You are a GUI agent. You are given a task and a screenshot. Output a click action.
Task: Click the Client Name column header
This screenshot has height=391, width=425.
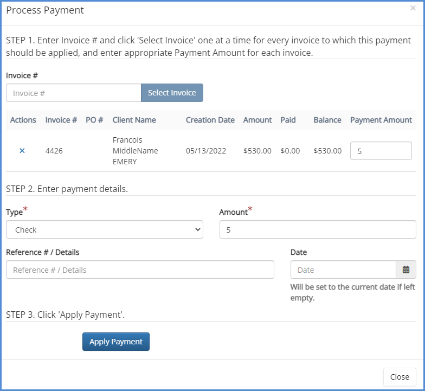pos(134,120)
